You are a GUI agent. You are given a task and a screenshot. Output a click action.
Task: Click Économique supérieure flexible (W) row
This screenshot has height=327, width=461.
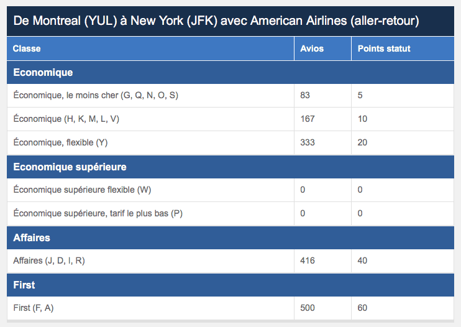(82, 190)
